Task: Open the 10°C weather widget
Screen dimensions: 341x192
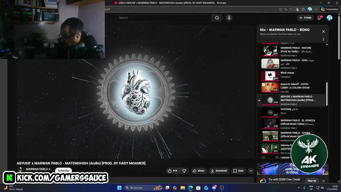Action: tap(13, 188)
